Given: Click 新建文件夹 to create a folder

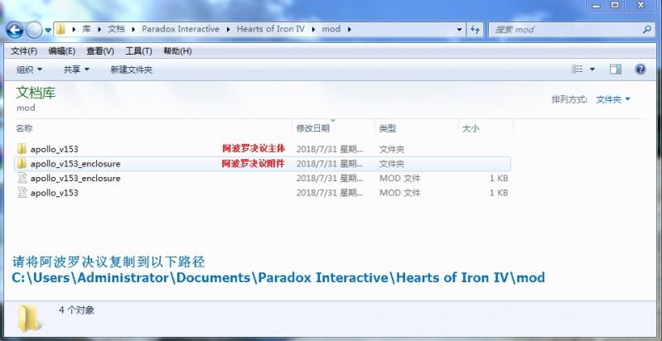Looking at the screenshot, I should click(x=131, y=70).
